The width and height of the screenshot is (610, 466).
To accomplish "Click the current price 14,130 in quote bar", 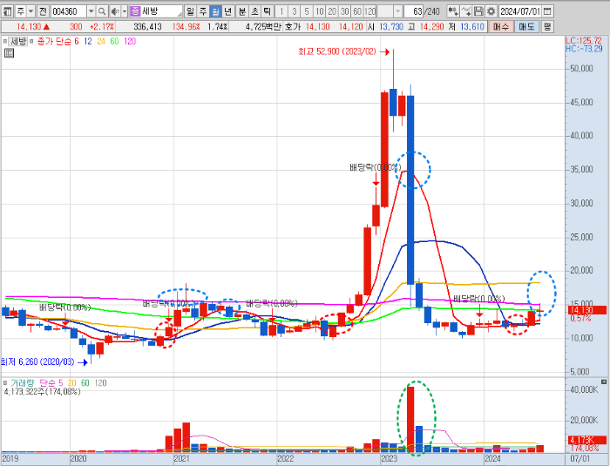I will (29, 27).
